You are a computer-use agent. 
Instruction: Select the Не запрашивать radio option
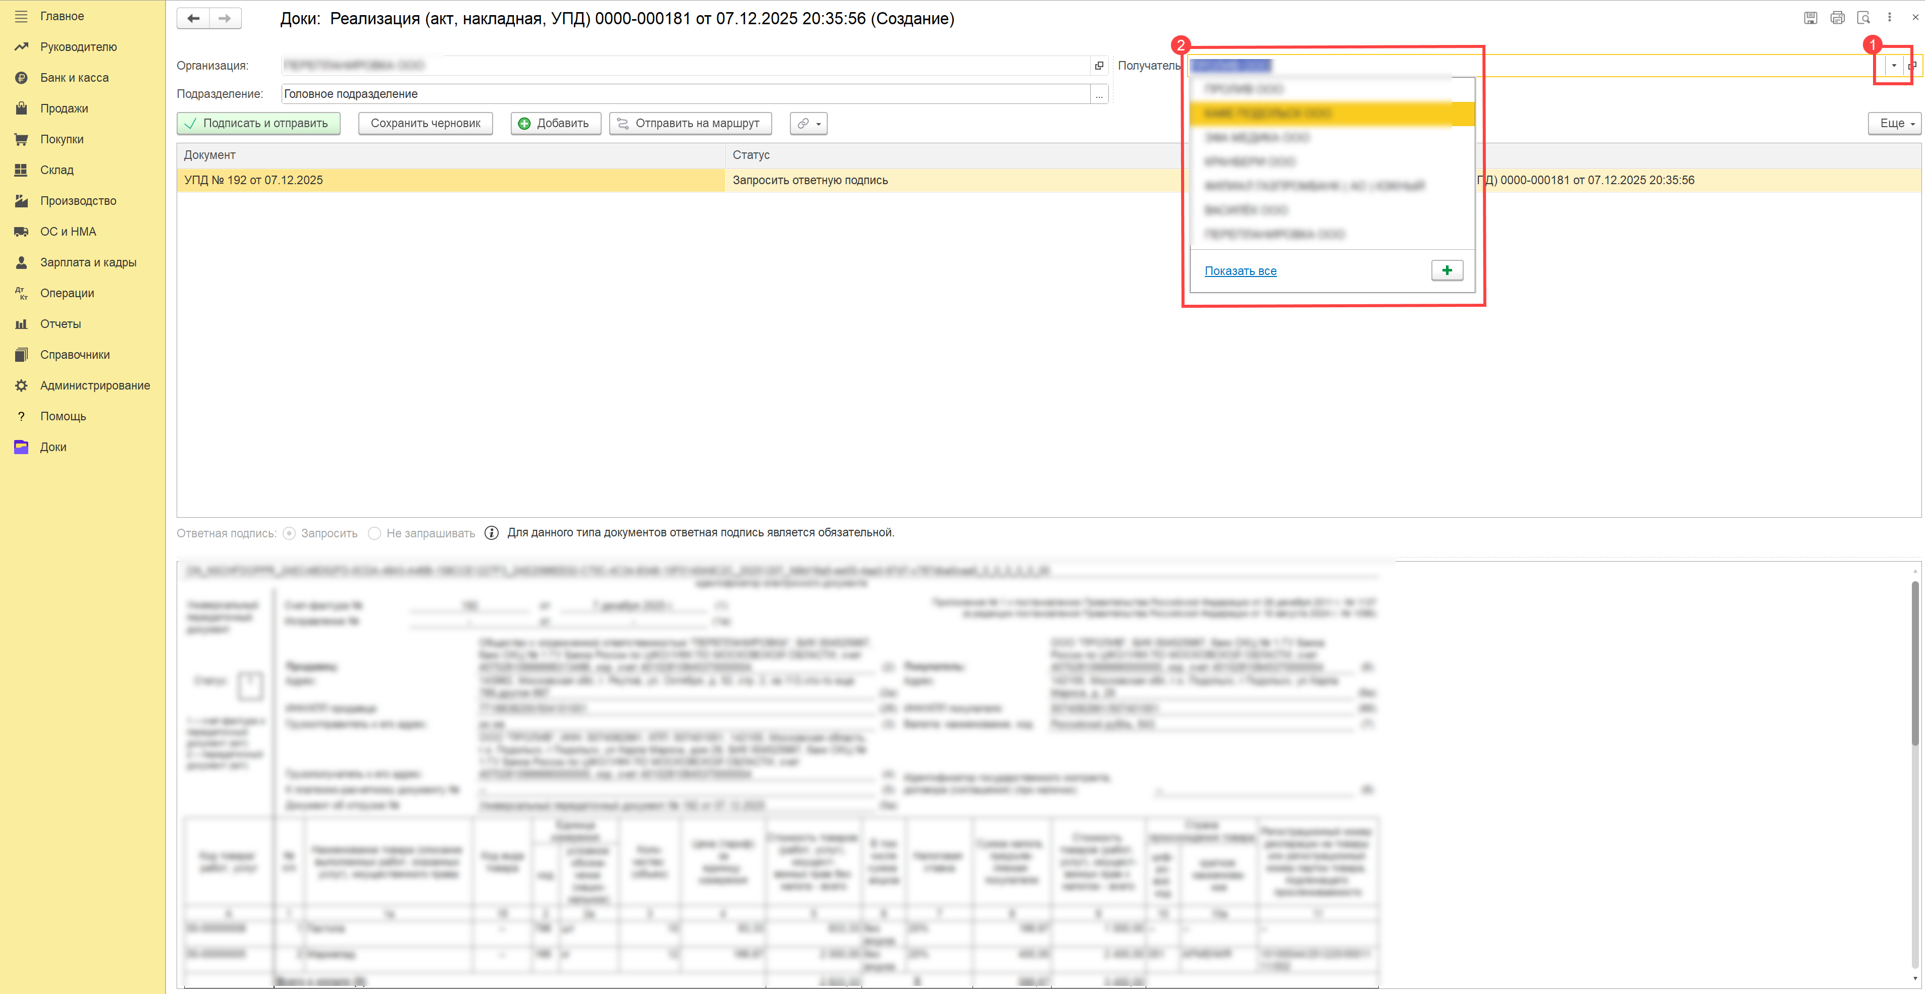pyautogui.click(x=375, y=533)
